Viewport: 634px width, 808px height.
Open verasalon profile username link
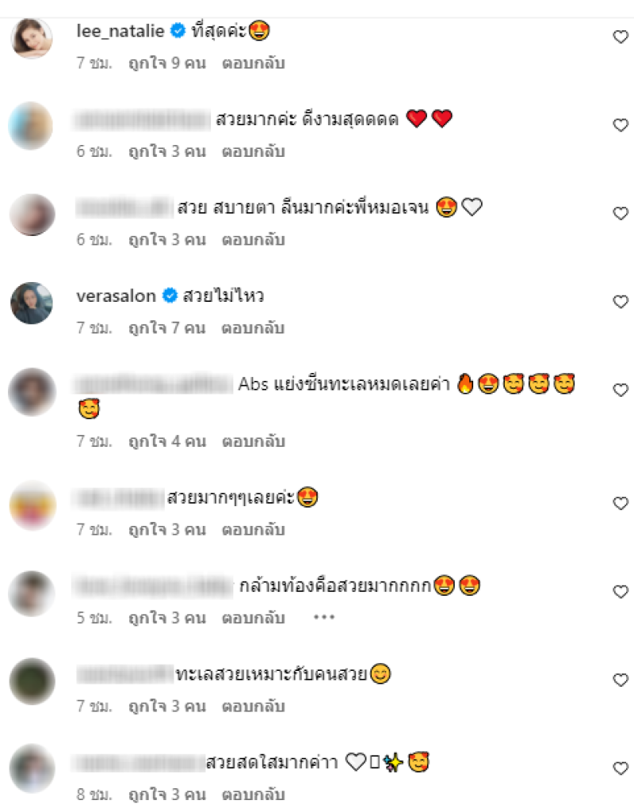[x=116, y=295]
